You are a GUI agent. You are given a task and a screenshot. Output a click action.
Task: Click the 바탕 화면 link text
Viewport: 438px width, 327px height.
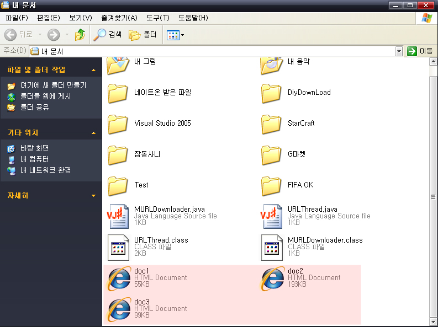pyautogui.click(x=35, y=148)
